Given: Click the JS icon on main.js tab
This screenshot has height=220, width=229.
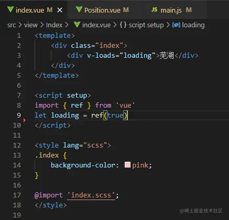Looking at the screenshot, I should click(x=154, y=9).
